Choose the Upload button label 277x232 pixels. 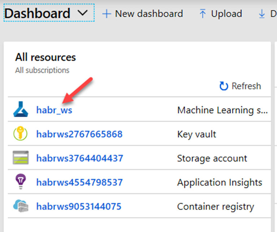(x=226, y=14)
